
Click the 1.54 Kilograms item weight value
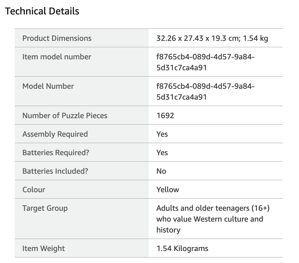click(182, 249)
